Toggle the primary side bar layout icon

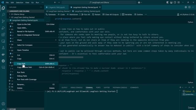[168, 2]
